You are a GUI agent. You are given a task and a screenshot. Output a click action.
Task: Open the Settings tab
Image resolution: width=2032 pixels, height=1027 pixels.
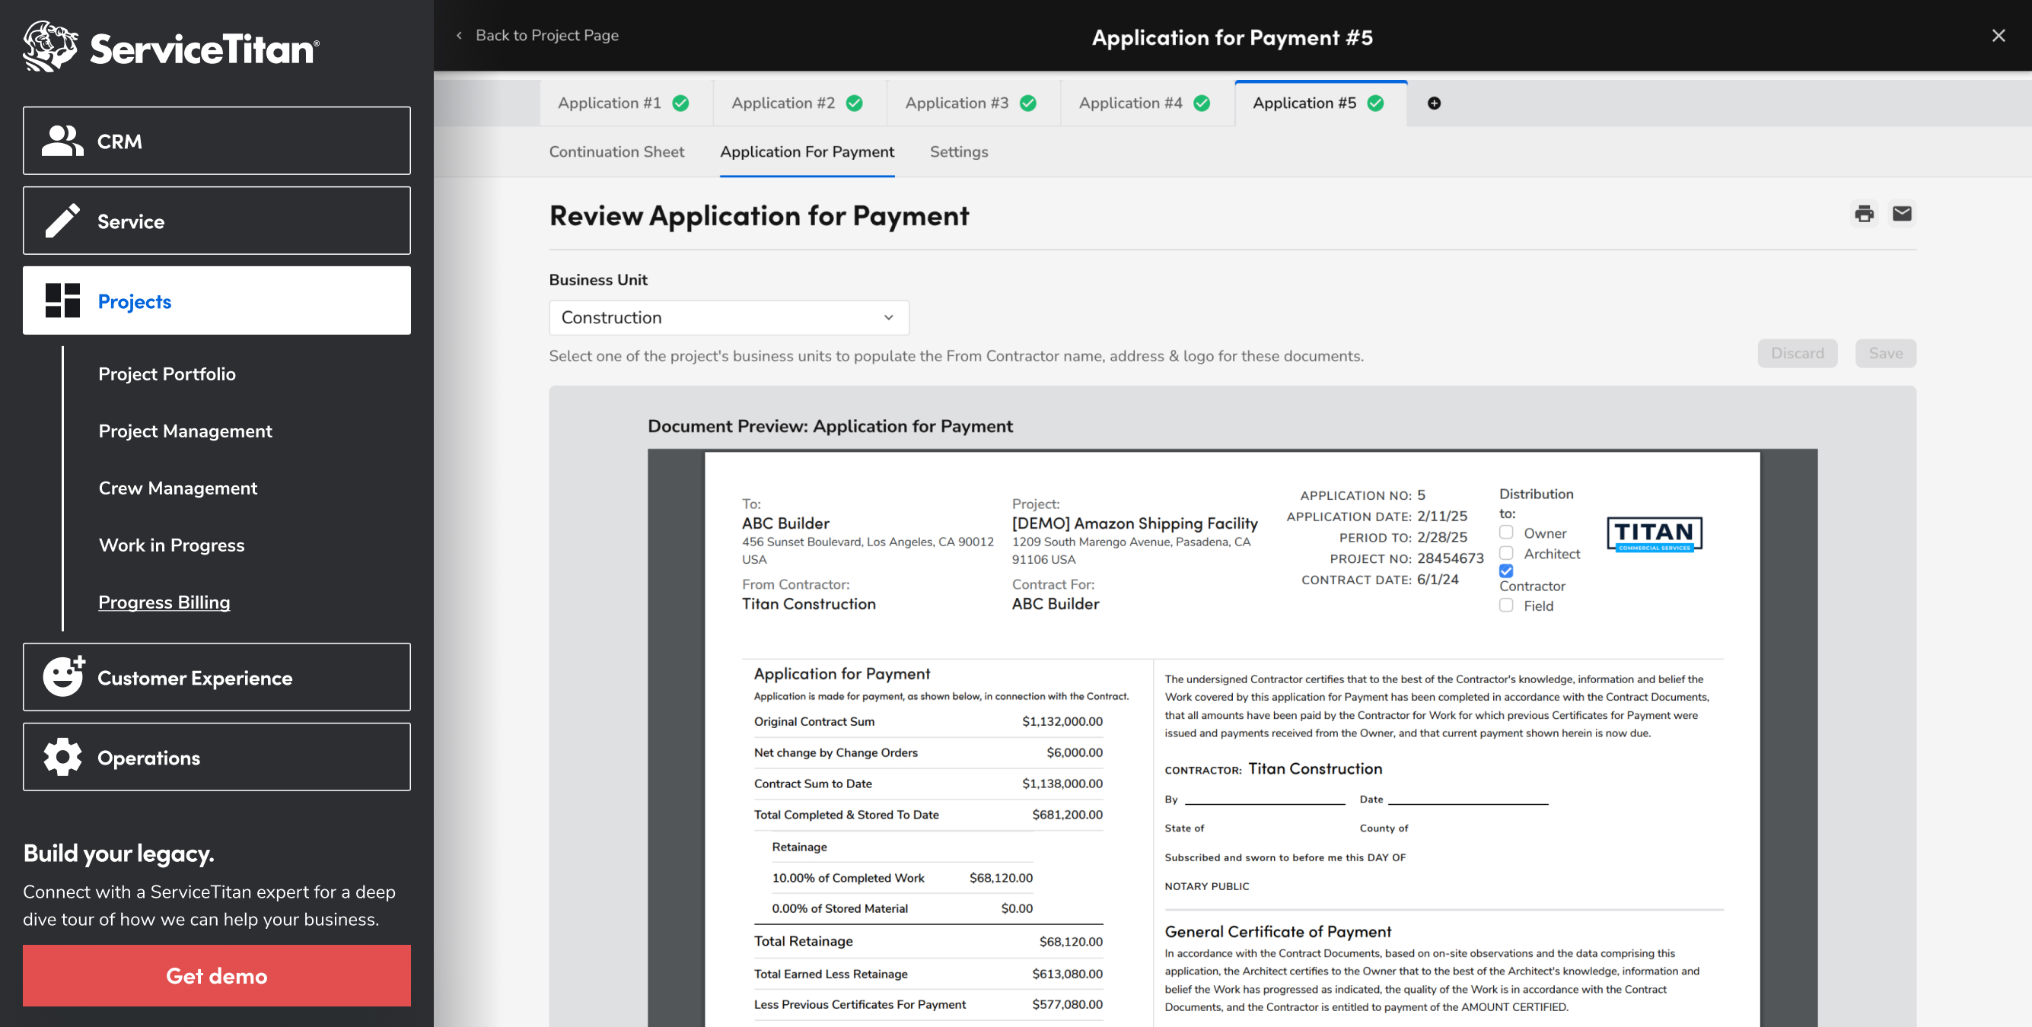[958, 151]
